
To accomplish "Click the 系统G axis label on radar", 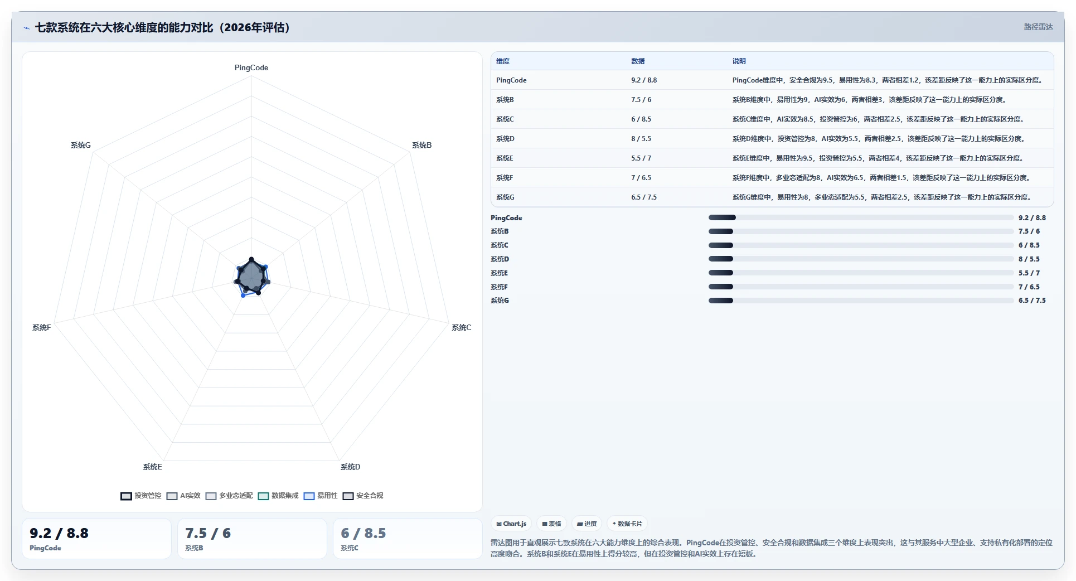I will (80, 145).
